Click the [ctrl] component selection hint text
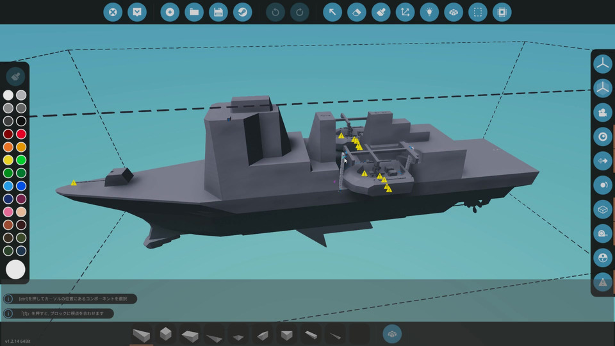Viewport: 615px width, 346px height. pyautogui.click(x=73, y=299)
